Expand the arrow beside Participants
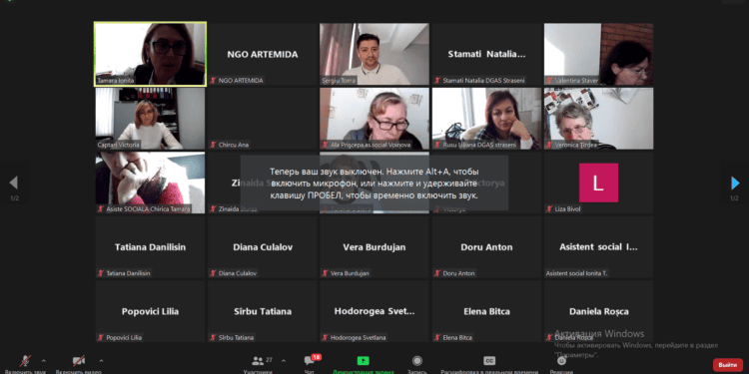This screenshot has width=749, height=374. click(x=284, y=361)
